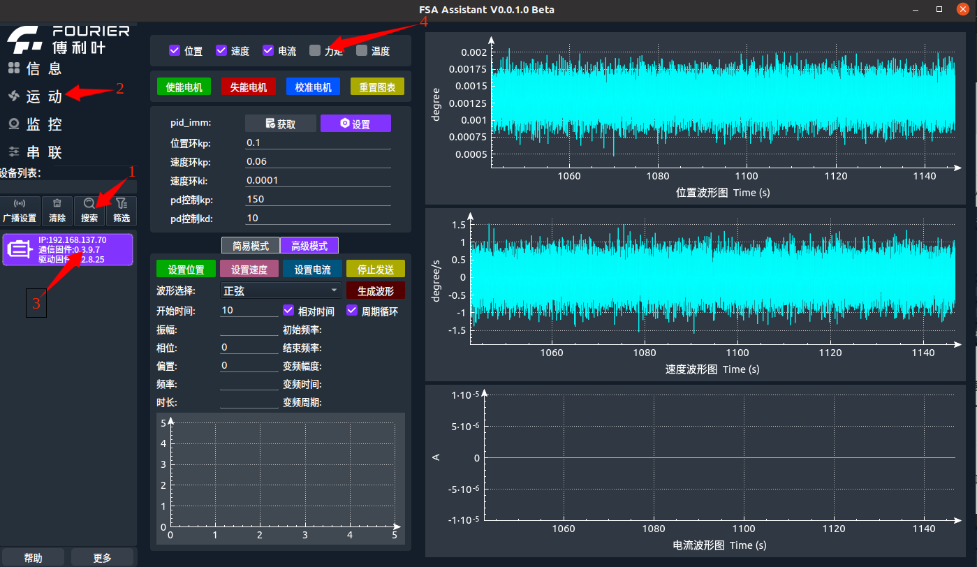This screenshot has height=567, width=977.
Task: Uncheck the position (位置) checkbox
Action: point(175,50)
